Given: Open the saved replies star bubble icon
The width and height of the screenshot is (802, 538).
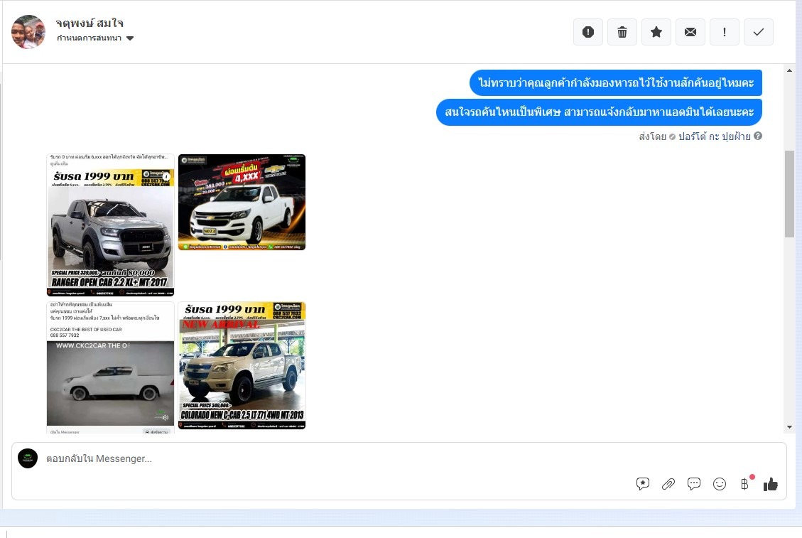Looking at the screenshot, I should point(643,484).
